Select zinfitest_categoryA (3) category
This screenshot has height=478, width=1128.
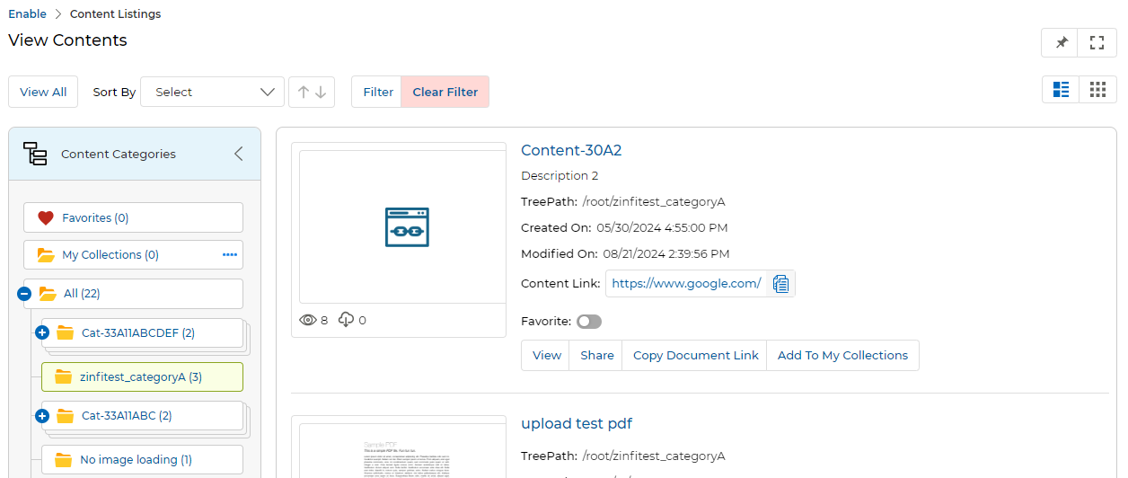click(142, 376)
